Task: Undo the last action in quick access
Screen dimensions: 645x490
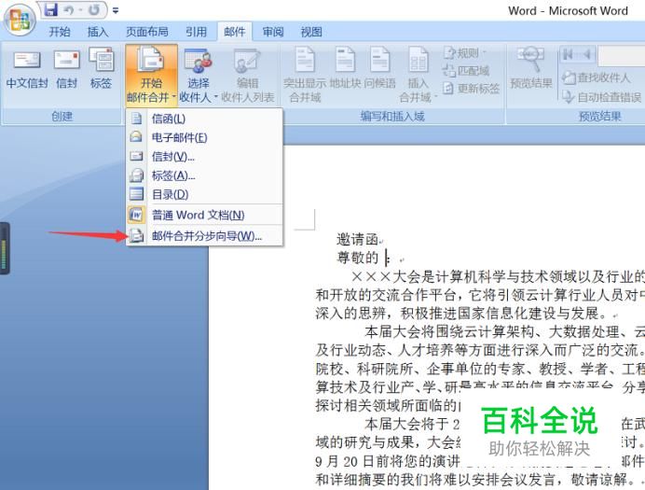Action: coord(69,9)
